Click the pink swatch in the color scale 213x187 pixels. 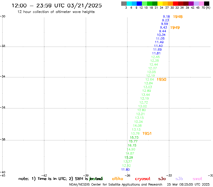(x=201, y=4)
